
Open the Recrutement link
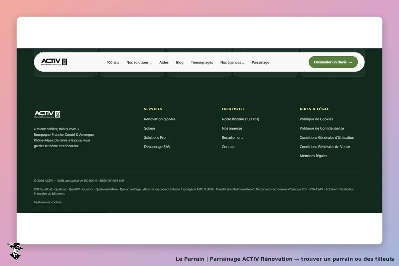pos(232,138)
